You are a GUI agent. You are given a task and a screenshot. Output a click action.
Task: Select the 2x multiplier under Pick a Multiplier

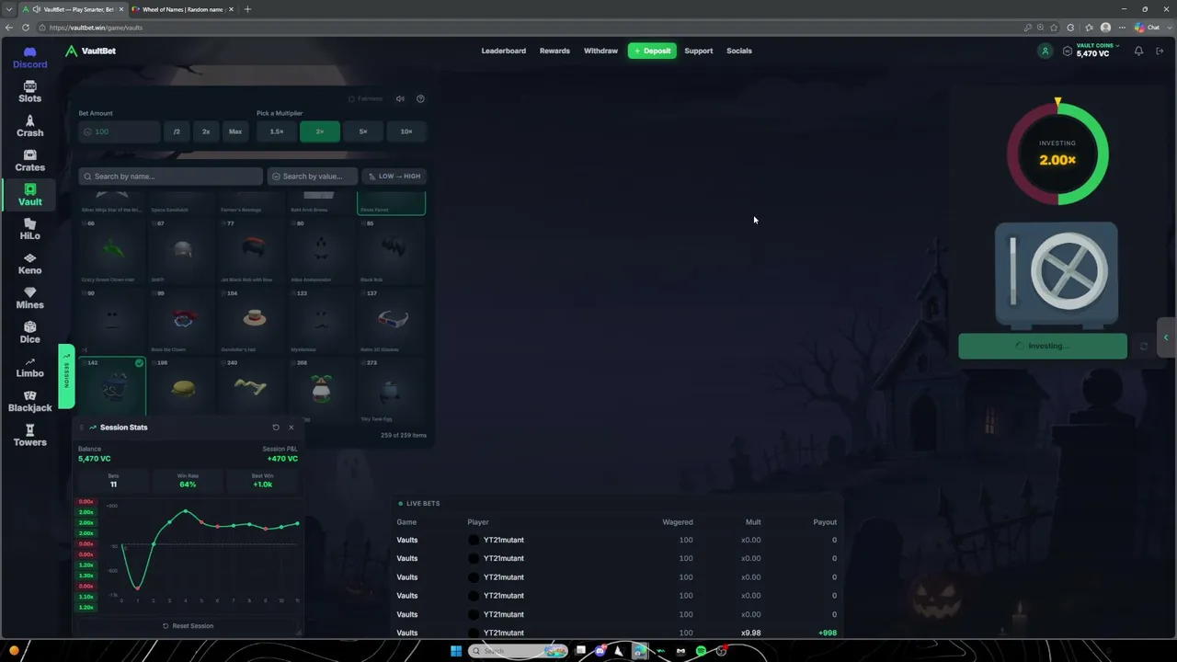pyautogui.click(x=320, y=131)
